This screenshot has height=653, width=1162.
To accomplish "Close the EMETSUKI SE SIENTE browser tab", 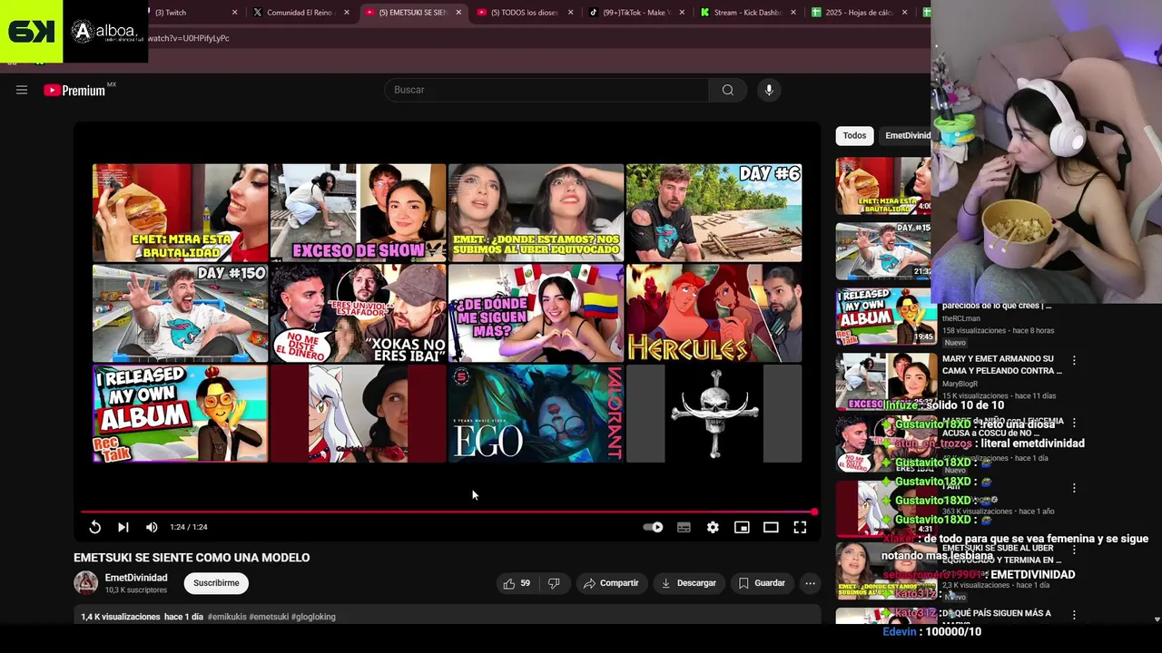I will pos(458,13).
